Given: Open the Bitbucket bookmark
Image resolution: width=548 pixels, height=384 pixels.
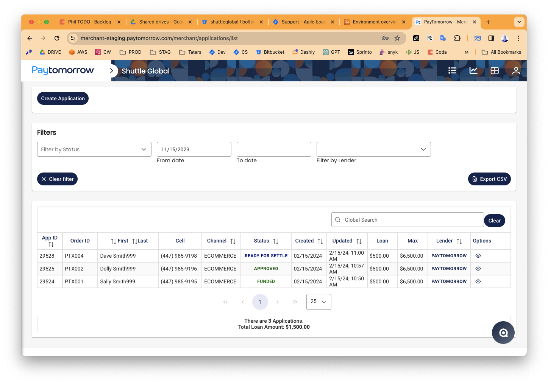Looking at the screenshot, I should click(270, 52).
